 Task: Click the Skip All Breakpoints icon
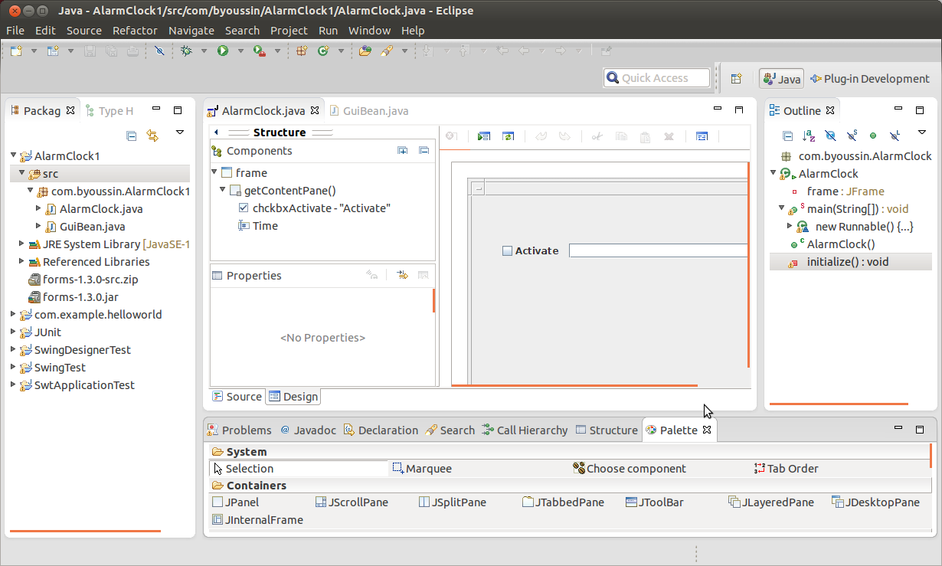pyautogui.click(x=159, y=51)
